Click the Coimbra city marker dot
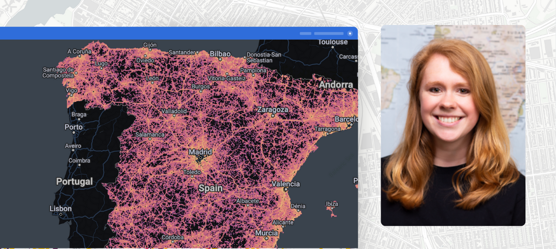Image resolution: width=556 pixels, height=249 pixels. (79, 166)
